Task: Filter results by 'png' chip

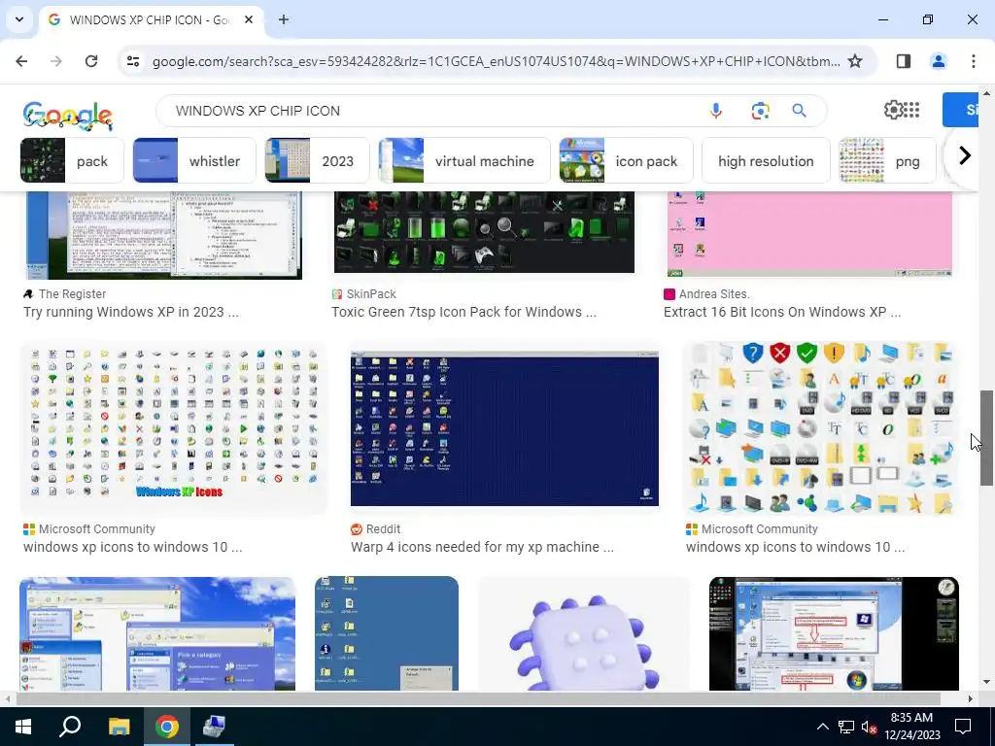Action: coord(888,160)
